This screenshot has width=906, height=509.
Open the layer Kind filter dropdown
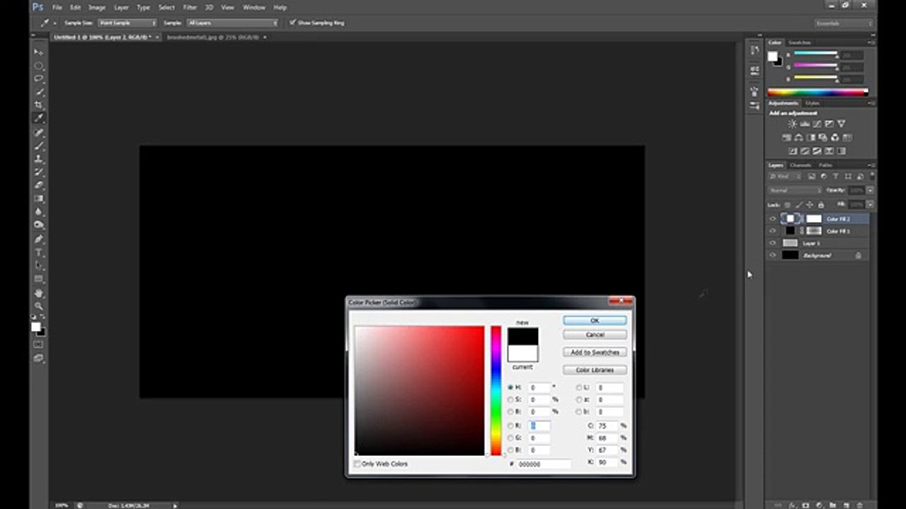[786, 176]
